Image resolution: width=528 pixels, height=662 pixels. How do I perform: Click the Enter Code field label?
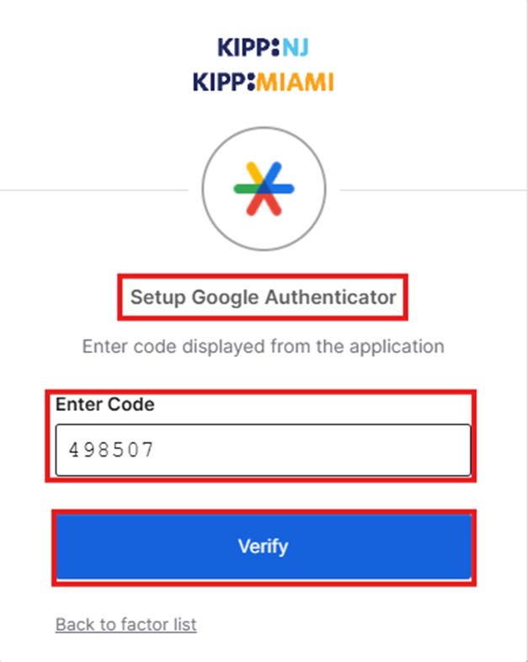tap(104, 404)
